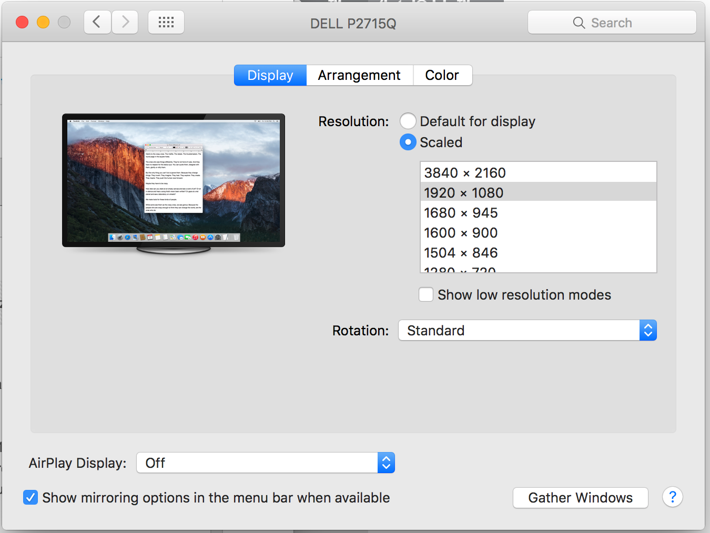Switch to the Arrangement tab

coord(360,75)
